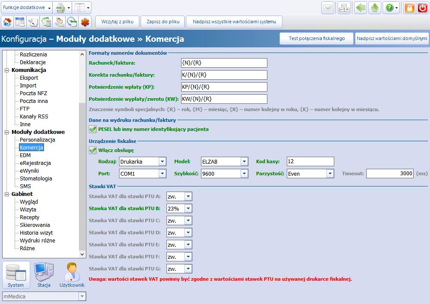Open help with green question mark icon
430x304 pixels.
389,8
